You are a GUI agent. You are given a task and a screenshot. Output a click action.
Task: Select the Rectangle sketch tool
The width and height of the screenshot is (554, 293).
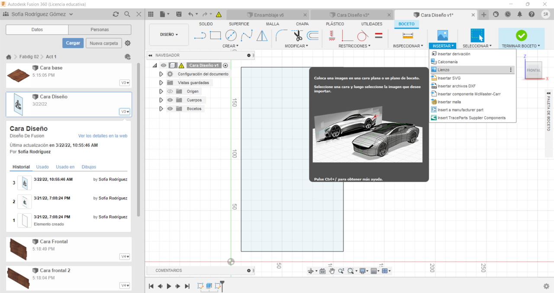[x=215, y=36]
